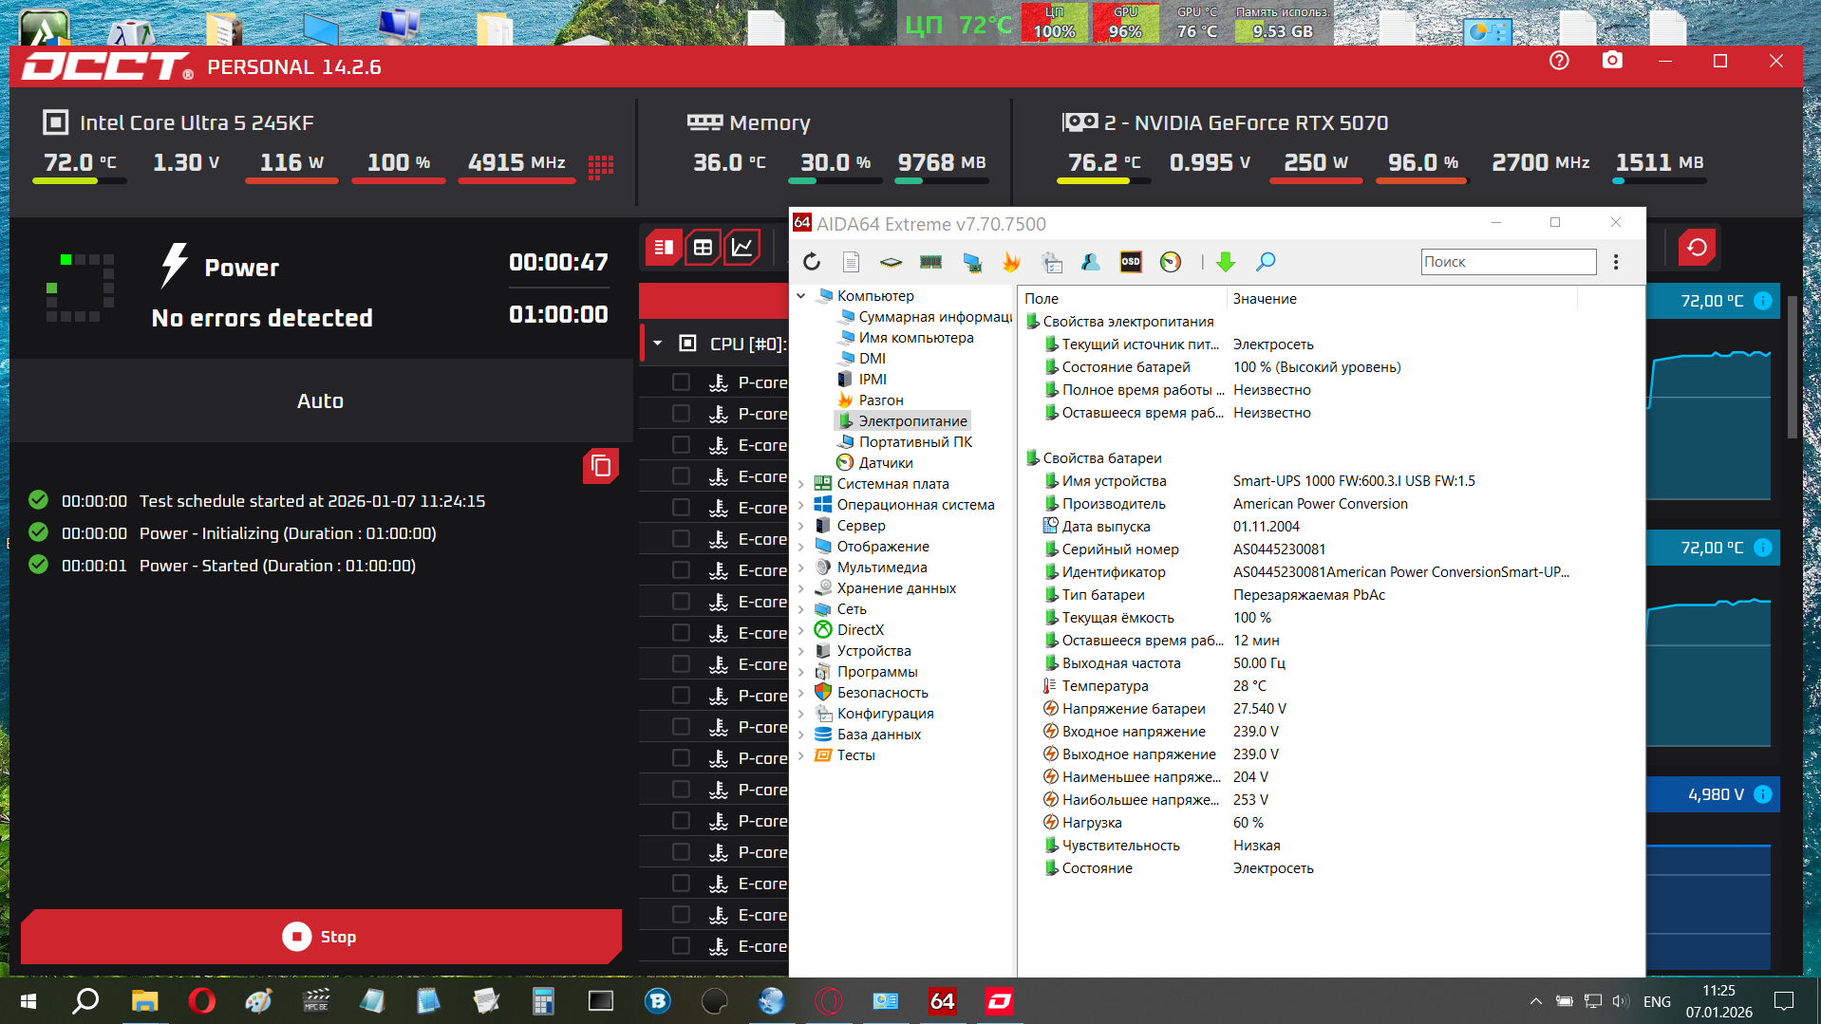Click the OCCT monitoring vertical scrollbar
The width and height of the screenshot is (1821, 1024).
[x=1793, y=367]
